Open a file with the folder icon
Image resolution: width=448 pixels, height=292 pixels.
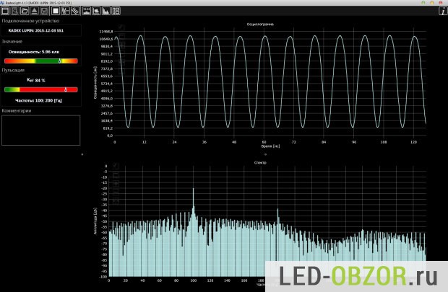[25, 11]
